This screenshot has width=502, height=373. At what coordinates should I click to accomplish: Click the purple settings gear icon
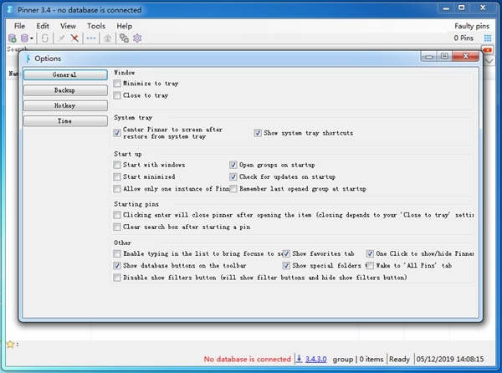tap(137, 38)
